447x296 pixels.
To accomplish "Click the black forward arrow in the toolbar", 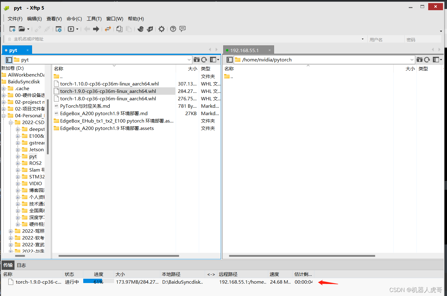I will tap(96, 29).
